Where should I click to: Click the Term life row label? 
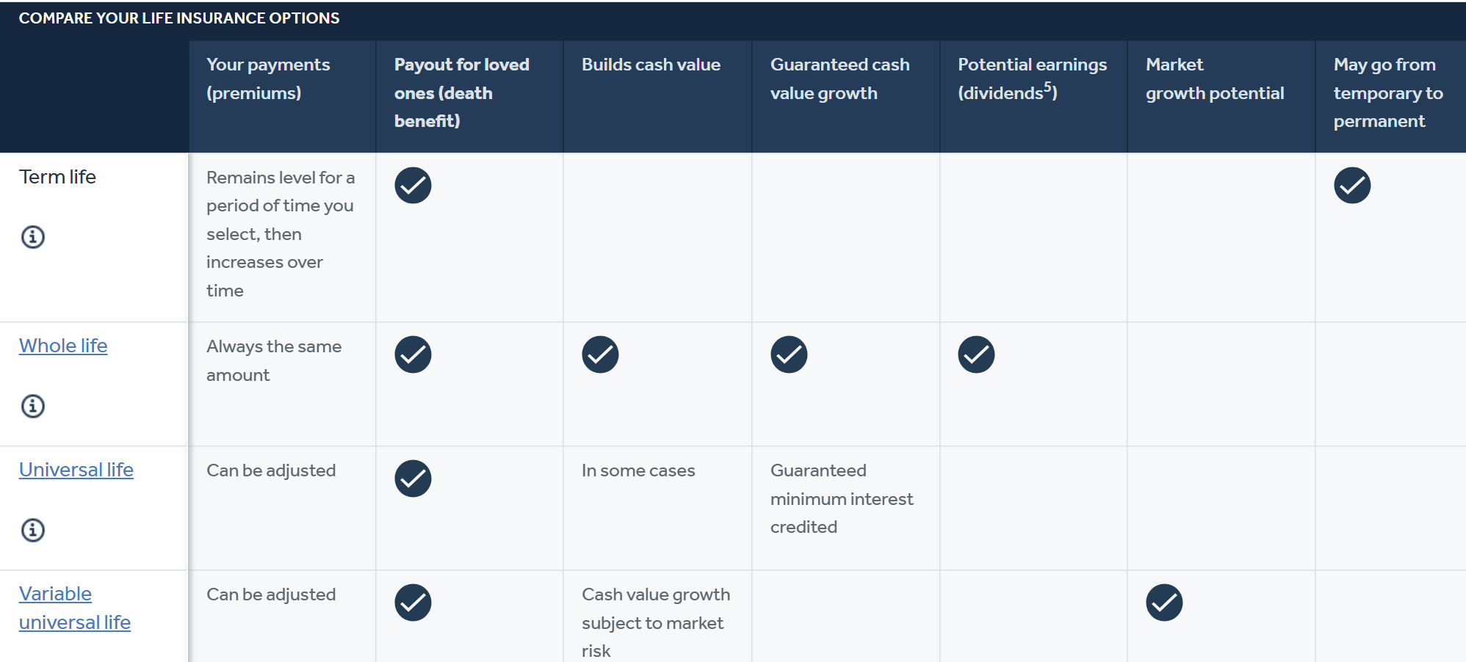(57, 177)
